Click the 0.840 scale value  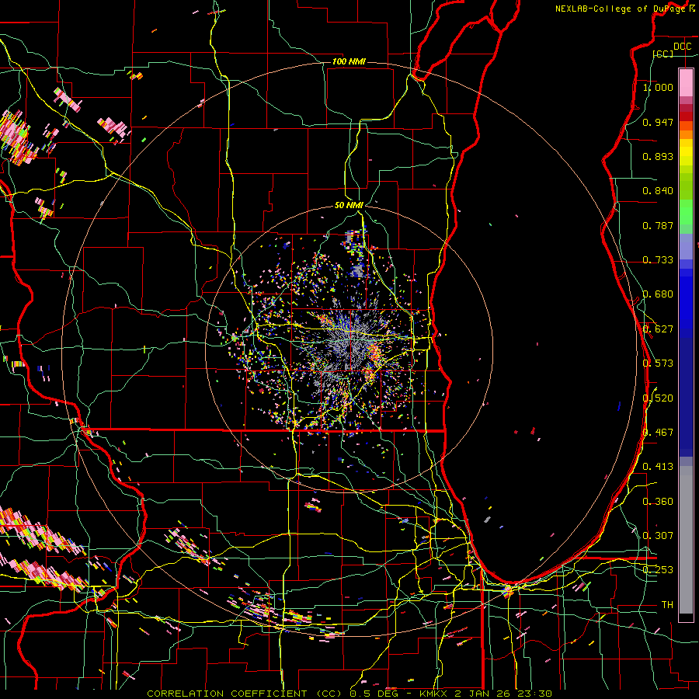pos(658,191)
